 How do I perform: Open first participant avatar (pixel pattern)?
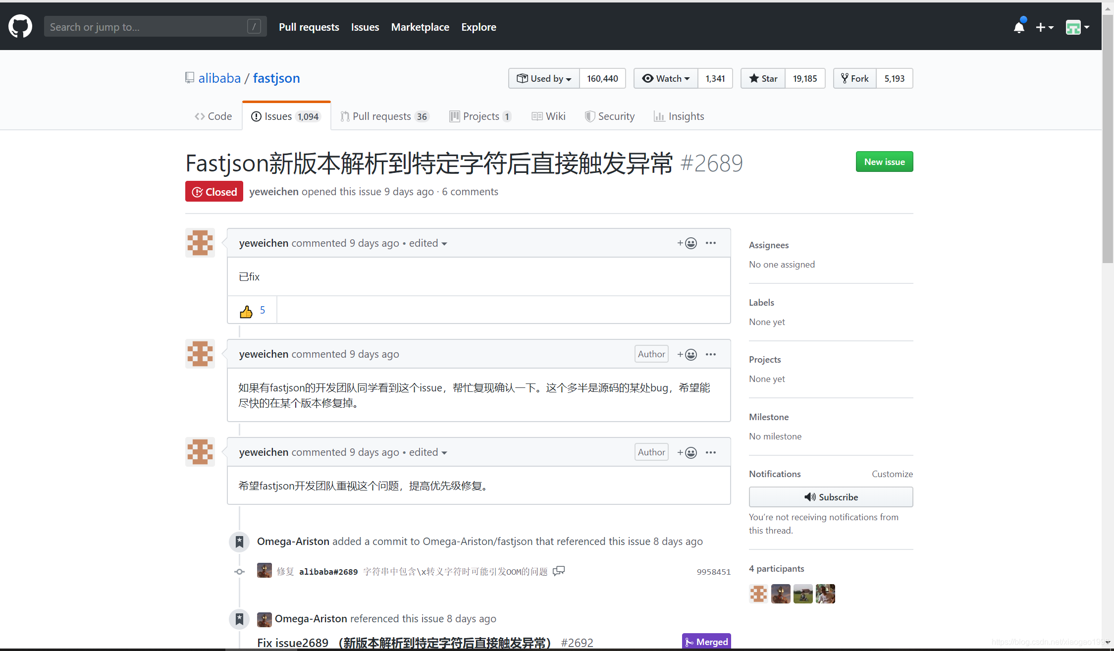coord(758,594)
